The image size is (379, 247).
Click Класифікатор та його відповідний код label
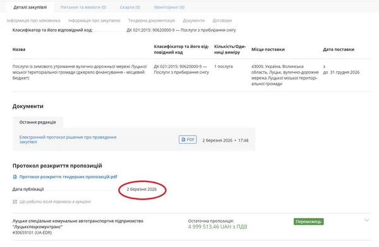pos(52,30)
